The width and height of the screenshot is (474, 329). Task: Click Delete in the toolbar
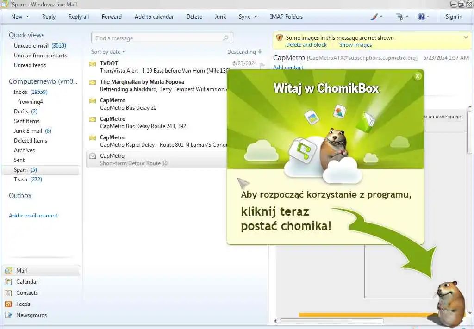(194, 17)
